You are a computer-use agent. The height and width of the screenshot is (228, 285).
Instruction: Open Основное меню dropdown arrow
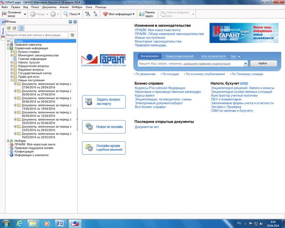point(25,14)
